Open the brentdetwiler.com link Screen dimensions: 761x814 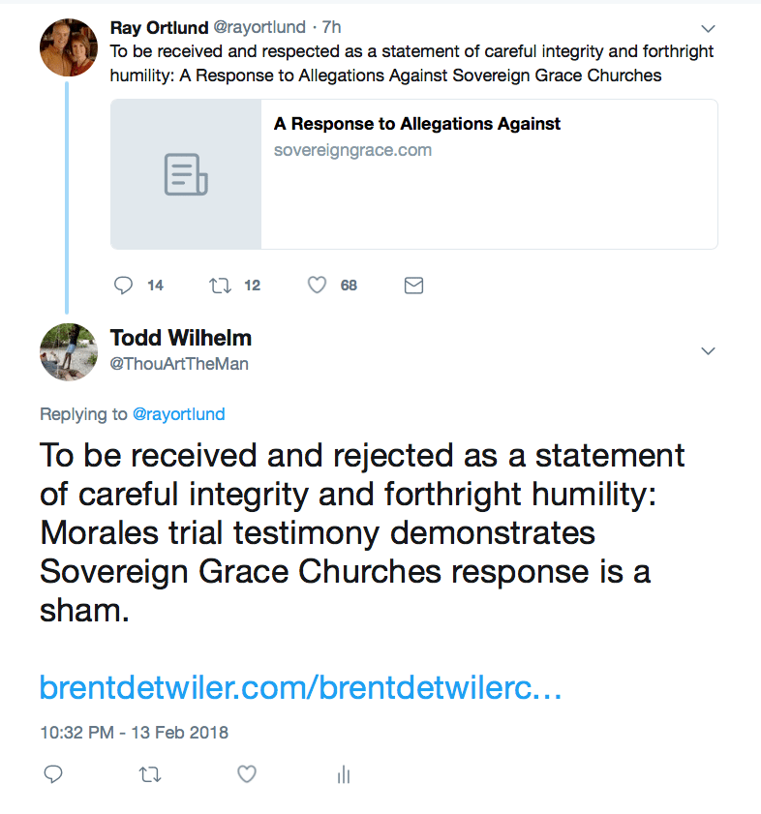point(300,687)
